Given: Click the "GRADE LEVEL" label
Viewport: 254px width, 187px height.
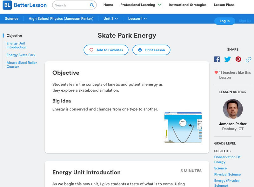Looking at the screenshot, I should [225, 143].
